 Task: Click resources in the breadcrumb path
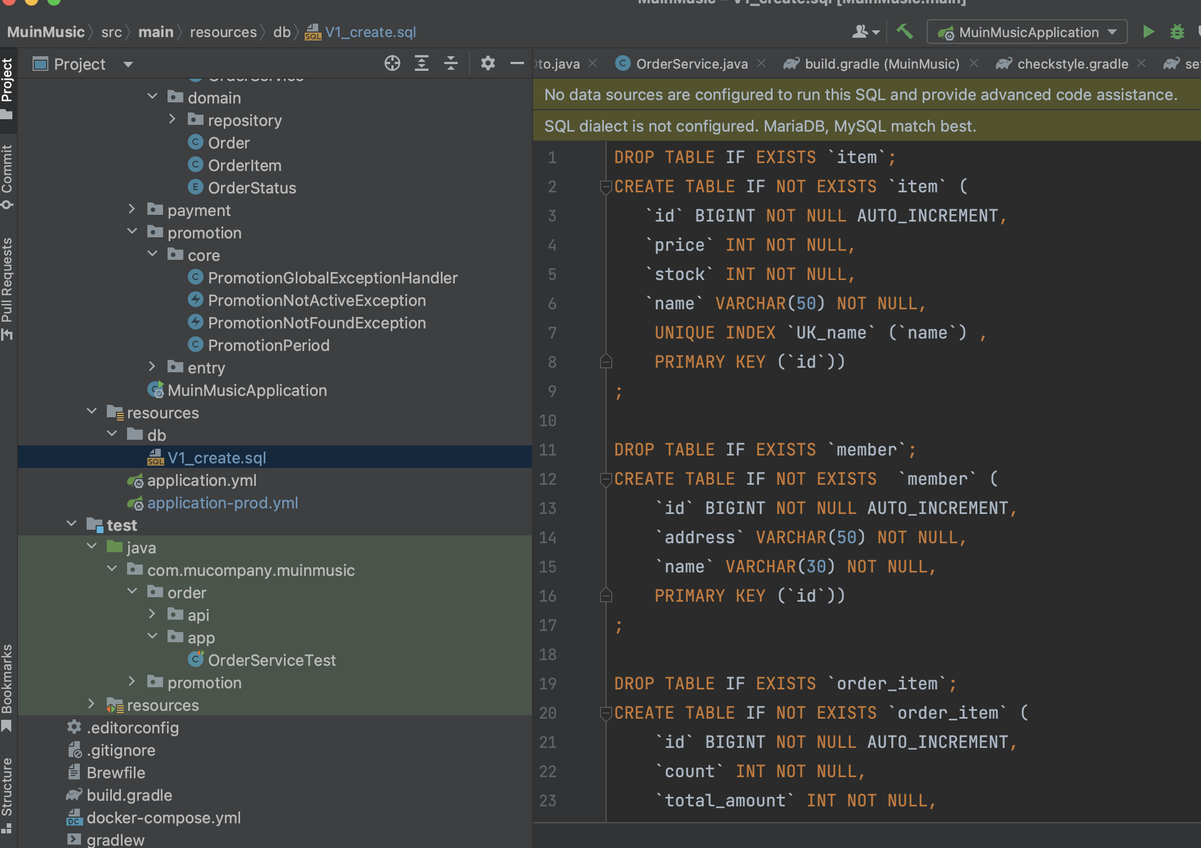coord(223,32)
